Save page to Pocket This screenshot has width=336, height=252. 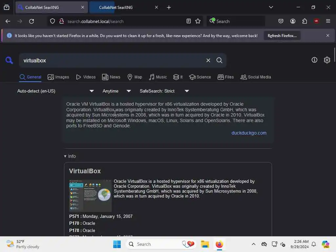[x=281, y=21]
